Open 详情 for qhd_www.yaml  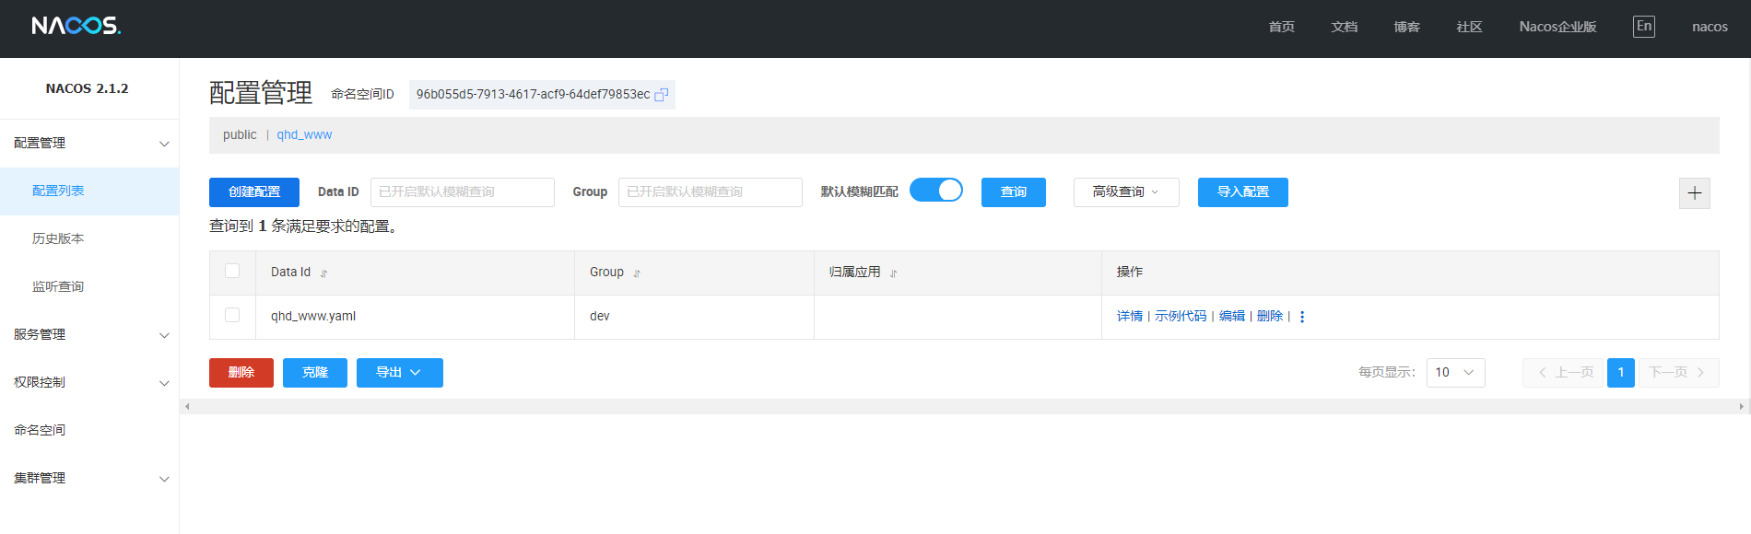(x=1130, y=317)
